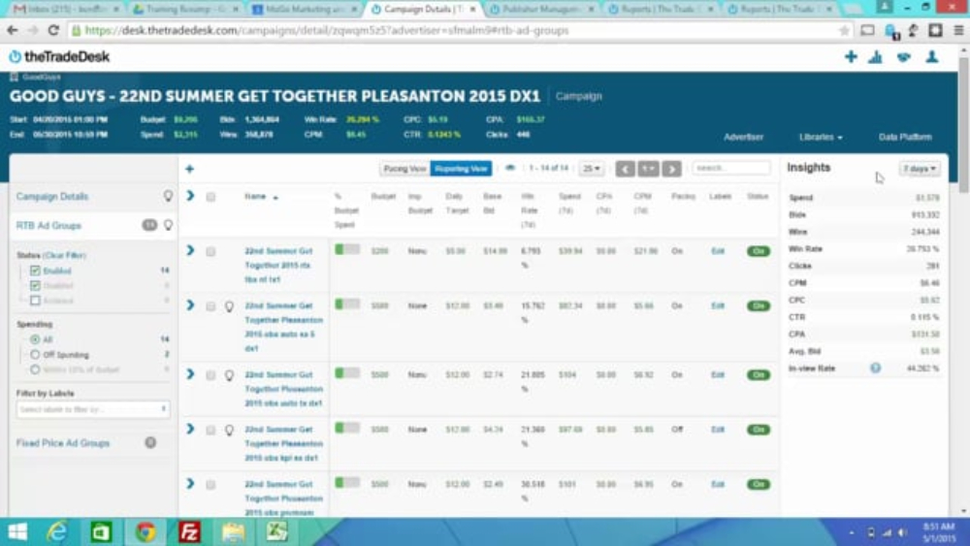The image size is (970, 546).
Task: Open the 7 days Insights range dropdown
Action: tap(920, 168)
